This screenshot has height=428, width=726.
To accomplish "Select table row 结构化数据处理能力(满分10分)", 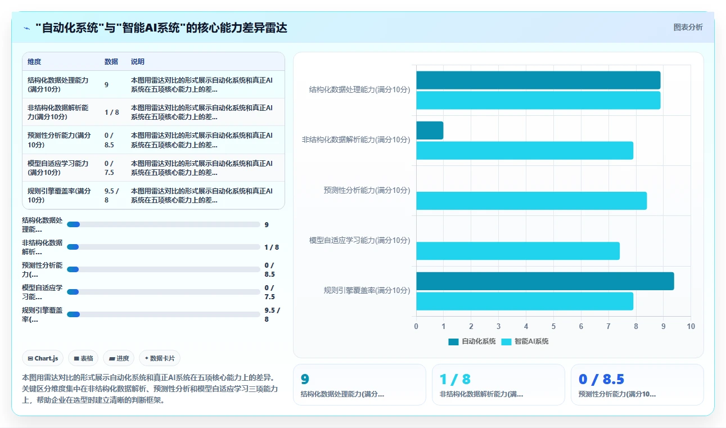I will [154, 84].
